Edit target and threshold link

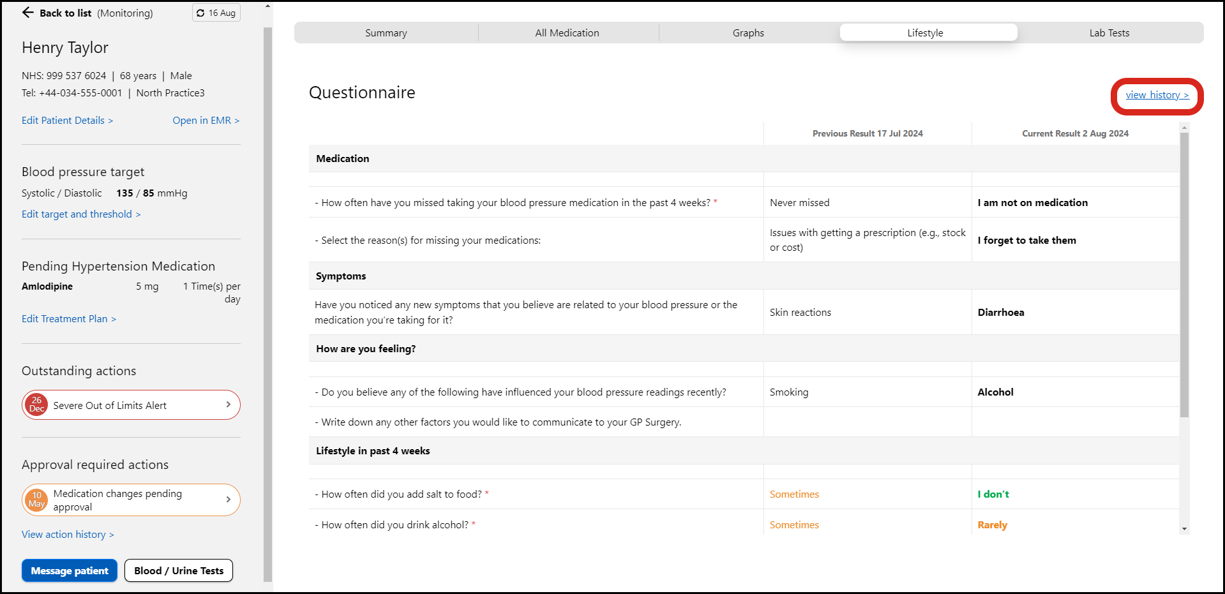[x=81, y=214]
